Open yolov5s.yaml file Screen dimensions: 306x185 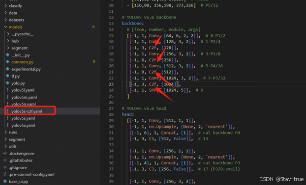pyautogui.click(x=23, y=118)
